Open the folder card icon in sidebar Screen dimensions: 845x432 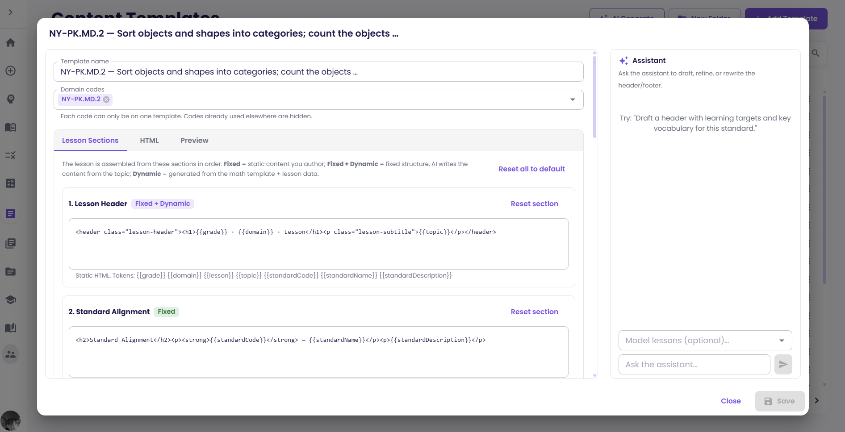[x=11, y=271]
